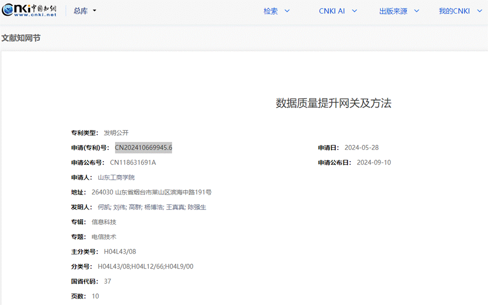Open inventor 陈强生 link

(197, 207)
